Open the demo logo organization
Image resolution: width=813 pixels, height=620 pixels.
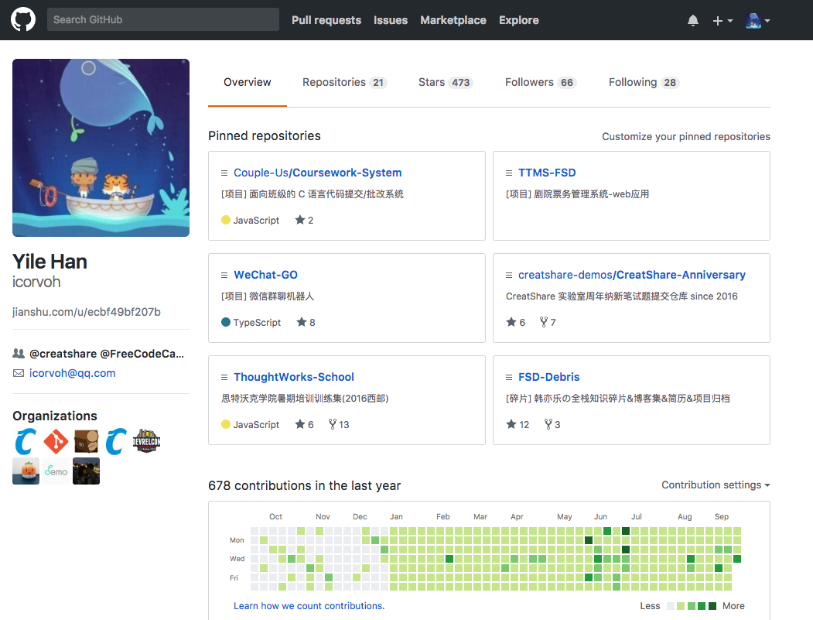click(x=56, y=471)
